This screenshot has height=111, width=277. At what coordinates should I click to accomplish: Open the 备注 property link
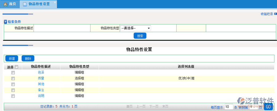[41, 90]
